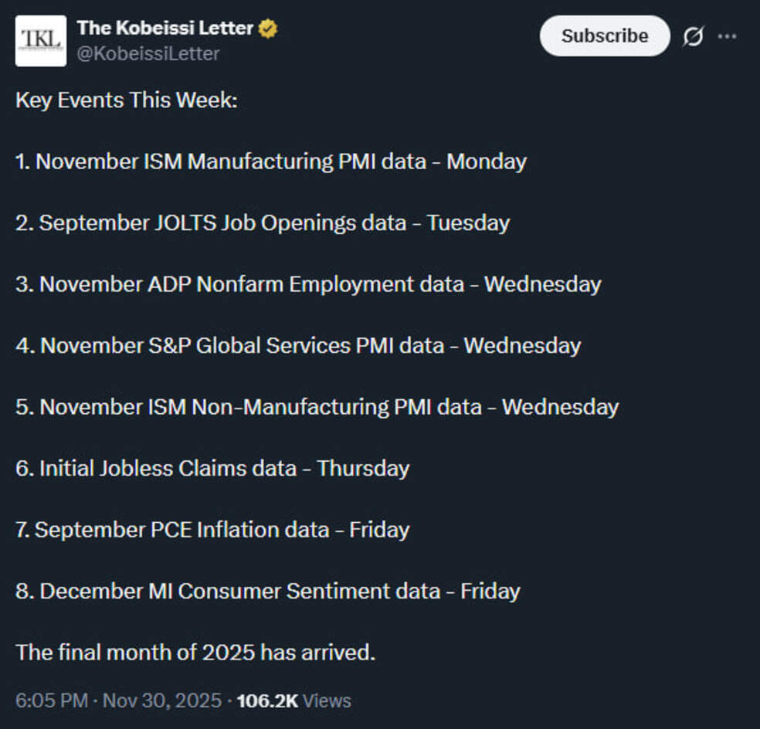This screenshot has width=760, height=729.
Task: Click the 6:05 PM post time
Action: tap(51, 700)
